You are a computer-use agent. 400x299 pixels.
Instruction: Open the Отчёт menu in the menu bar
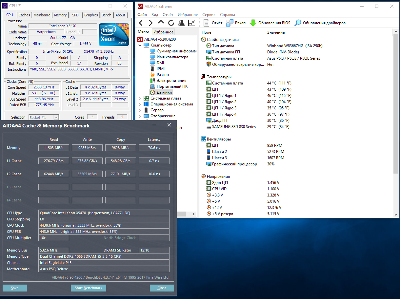pos(168,15)
